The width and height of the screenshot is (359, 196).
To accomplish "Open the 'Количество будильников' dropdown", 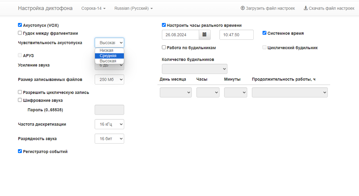I will (x=194, y=69).
